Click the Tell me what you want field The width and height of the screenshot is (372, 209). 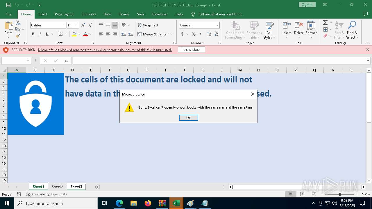[220, 14]
